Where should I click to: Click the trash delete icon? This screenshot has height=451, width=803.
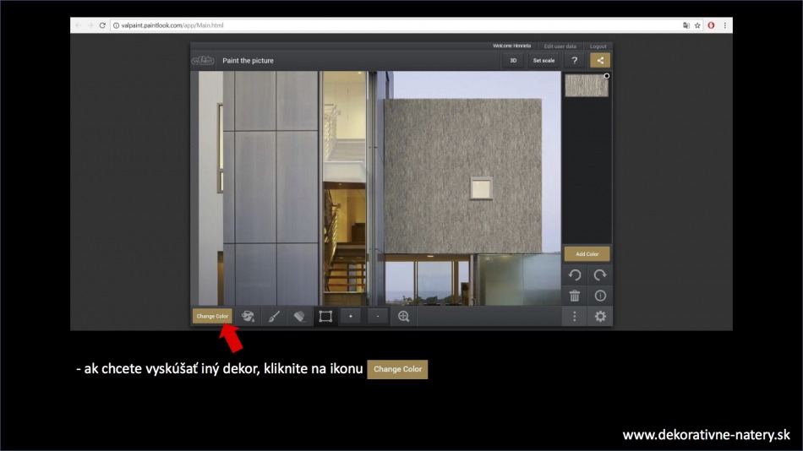coord(575,296)
